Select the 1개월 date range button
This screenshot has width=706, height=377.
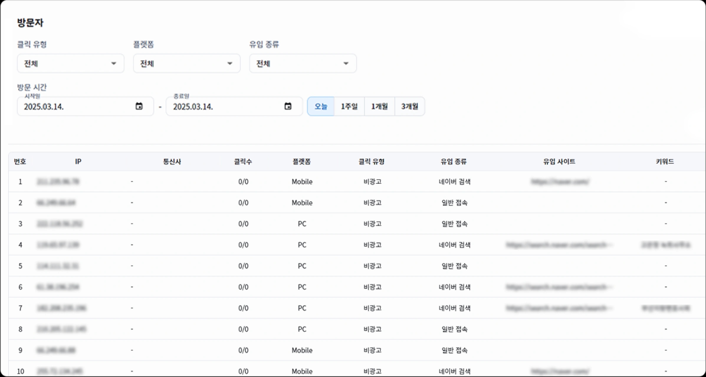point(380,106)
